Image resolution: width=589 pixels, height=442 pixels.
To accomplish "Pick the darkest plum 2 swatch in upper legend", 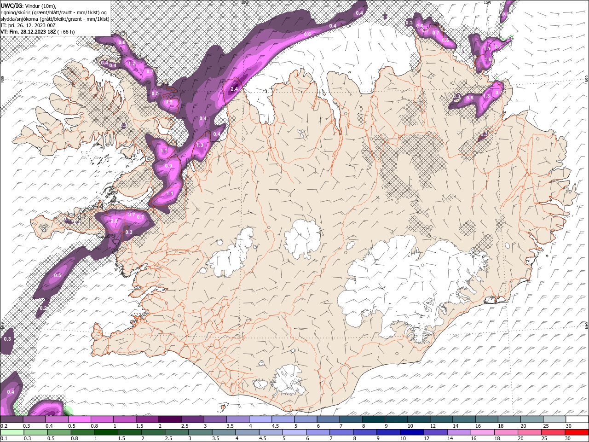I will click(x=170, y=419).
